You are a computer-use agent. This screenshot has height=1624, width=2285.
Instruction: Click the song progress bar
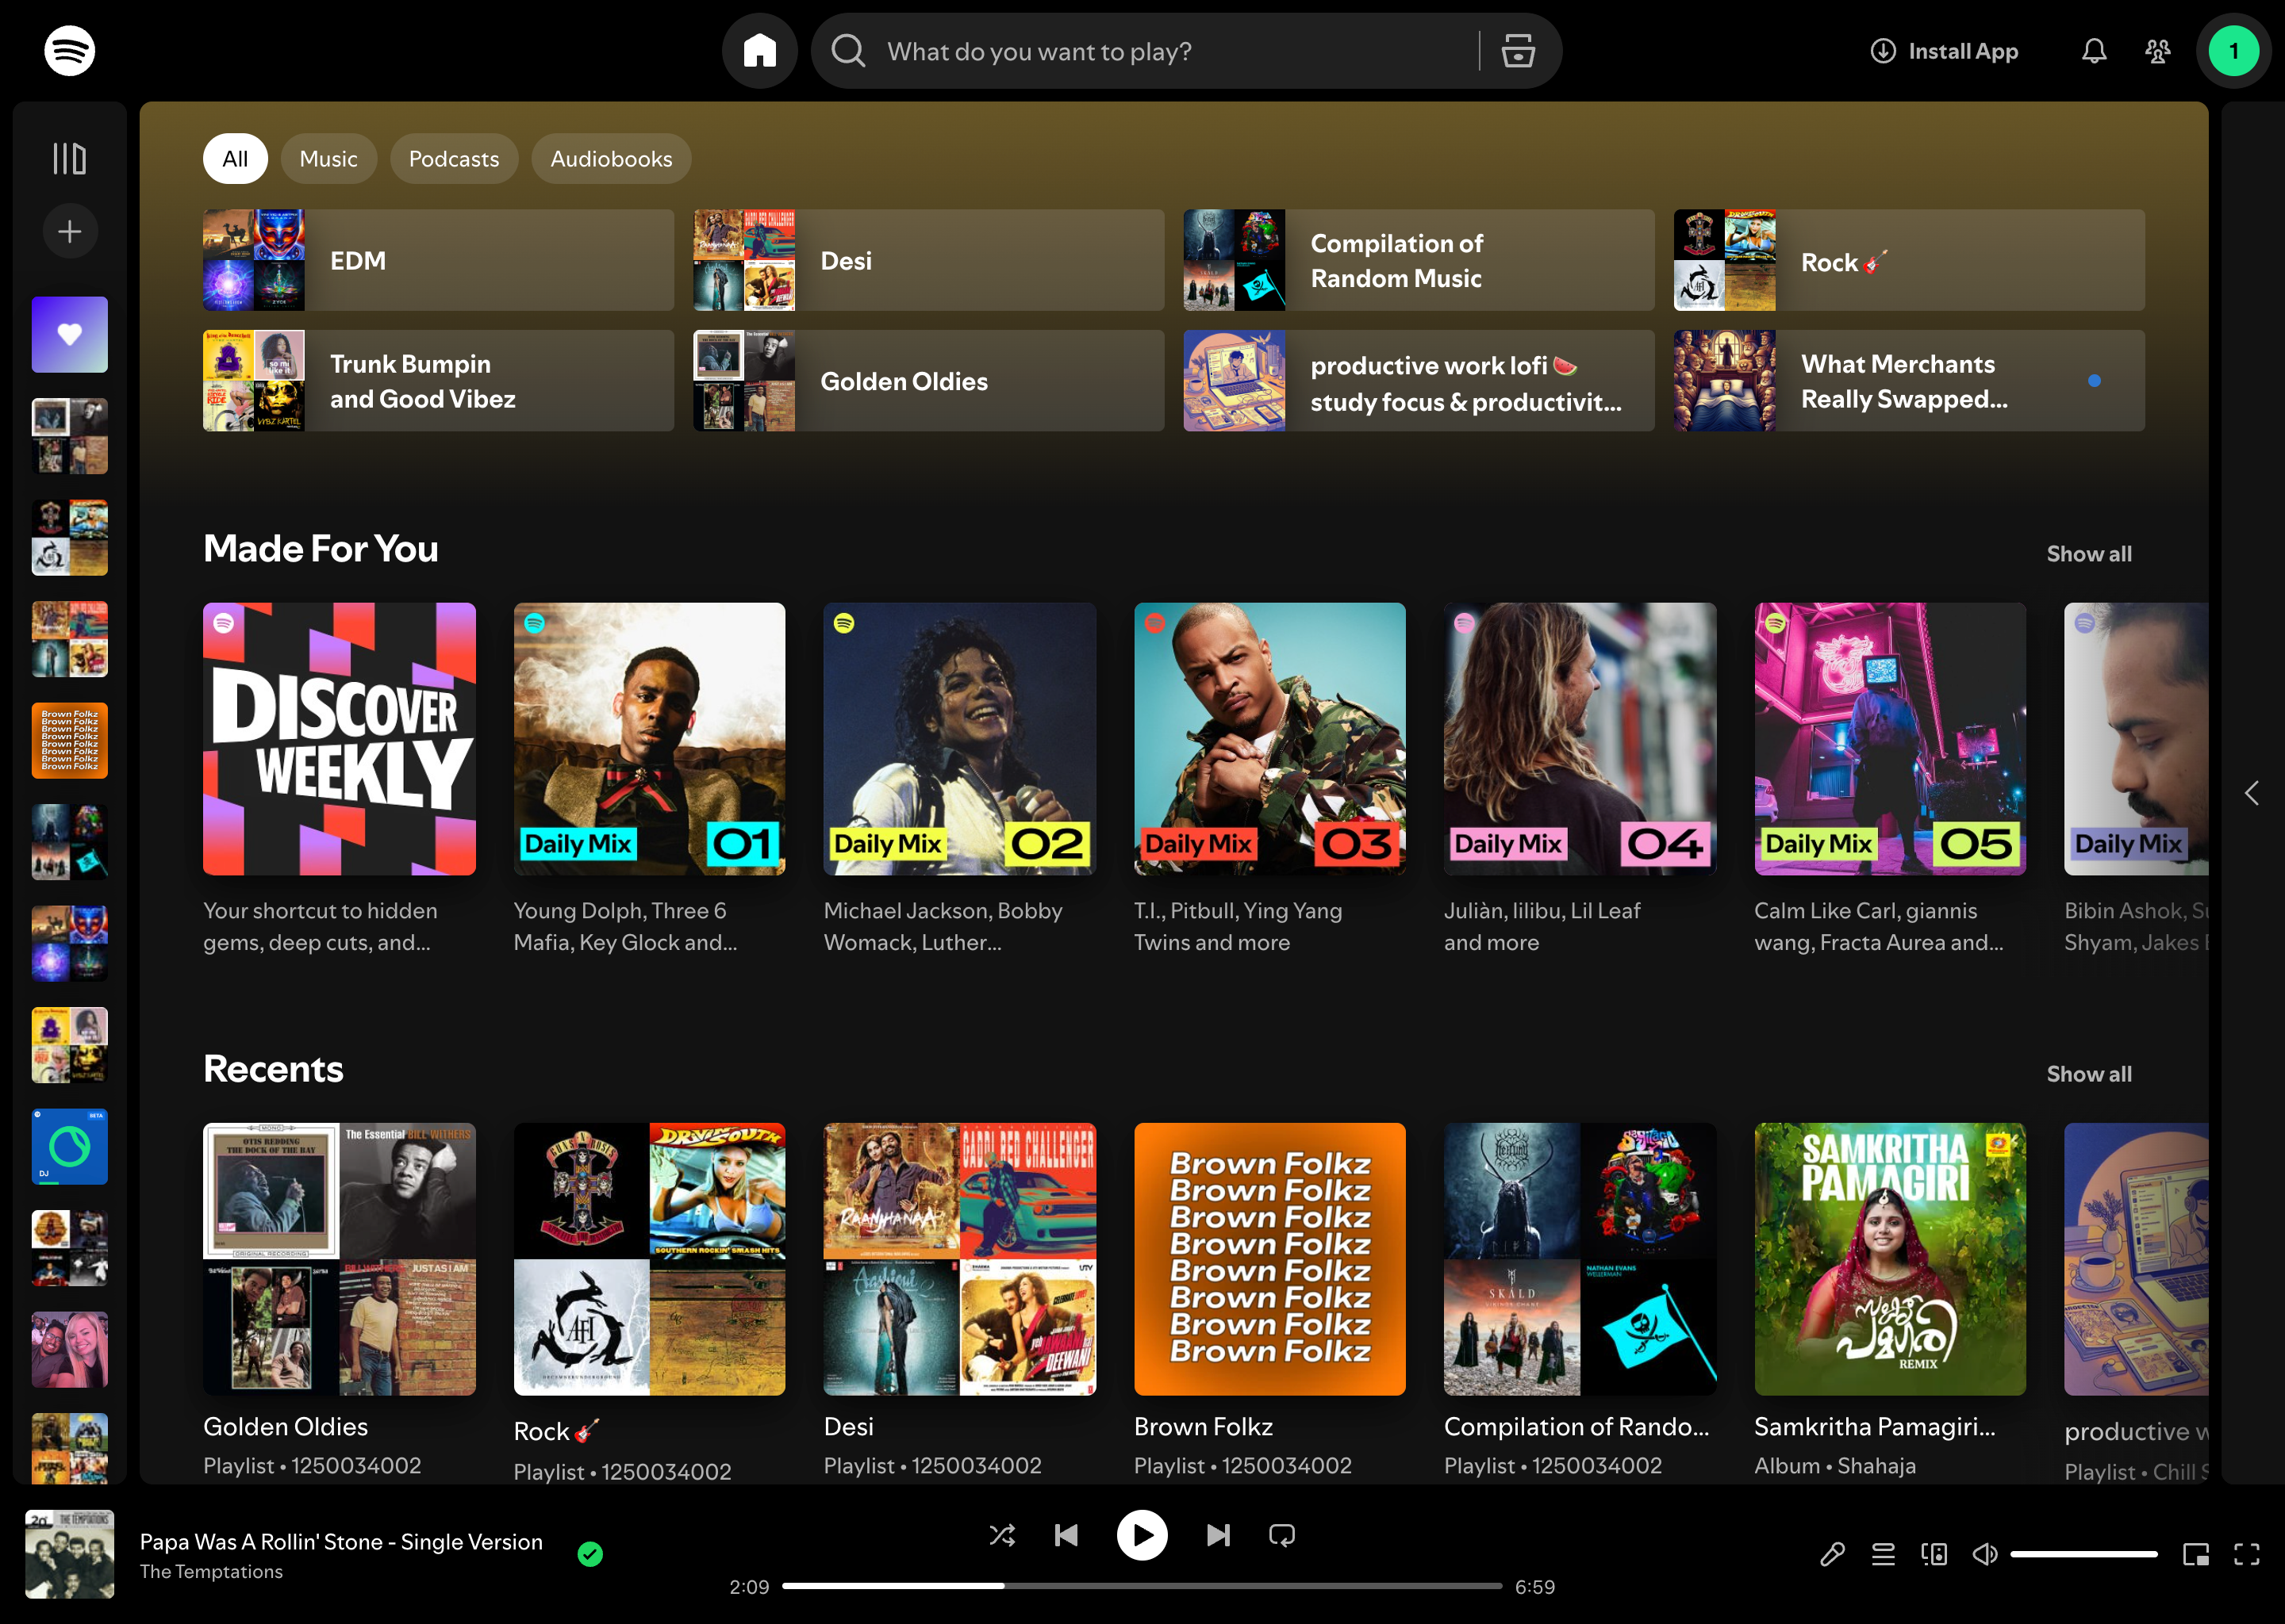click(1142, 1585)
